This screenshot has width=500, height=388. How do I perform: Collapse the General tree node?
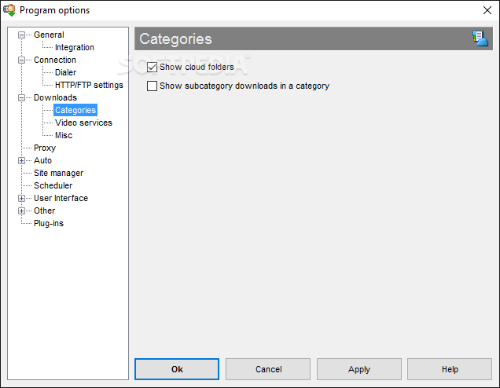(21, 35)
